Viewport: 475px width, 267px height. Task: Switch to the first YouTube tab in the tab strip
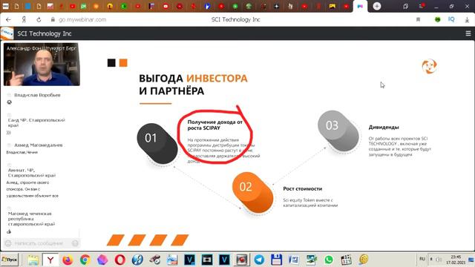pos(73,6)
